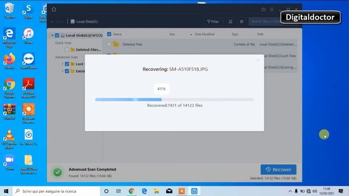Click the 41% progress label

(161, 89)
